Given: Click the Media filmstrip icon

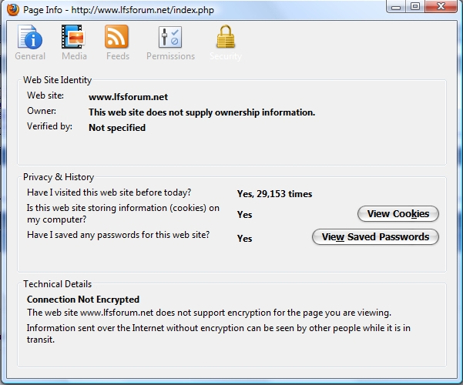Looking at the screenshot, I should point(74,36).
